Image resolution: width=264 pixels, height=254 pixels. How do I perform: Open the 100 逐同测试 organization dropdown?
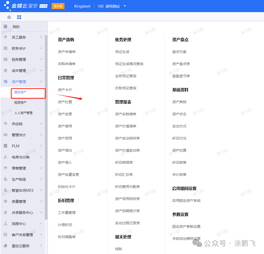[x=125, y=6]
